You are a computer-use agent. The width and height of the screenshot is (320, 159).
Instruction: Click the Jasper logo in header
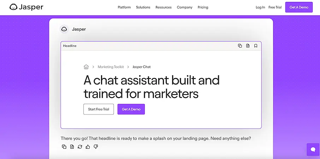point(26,7)
